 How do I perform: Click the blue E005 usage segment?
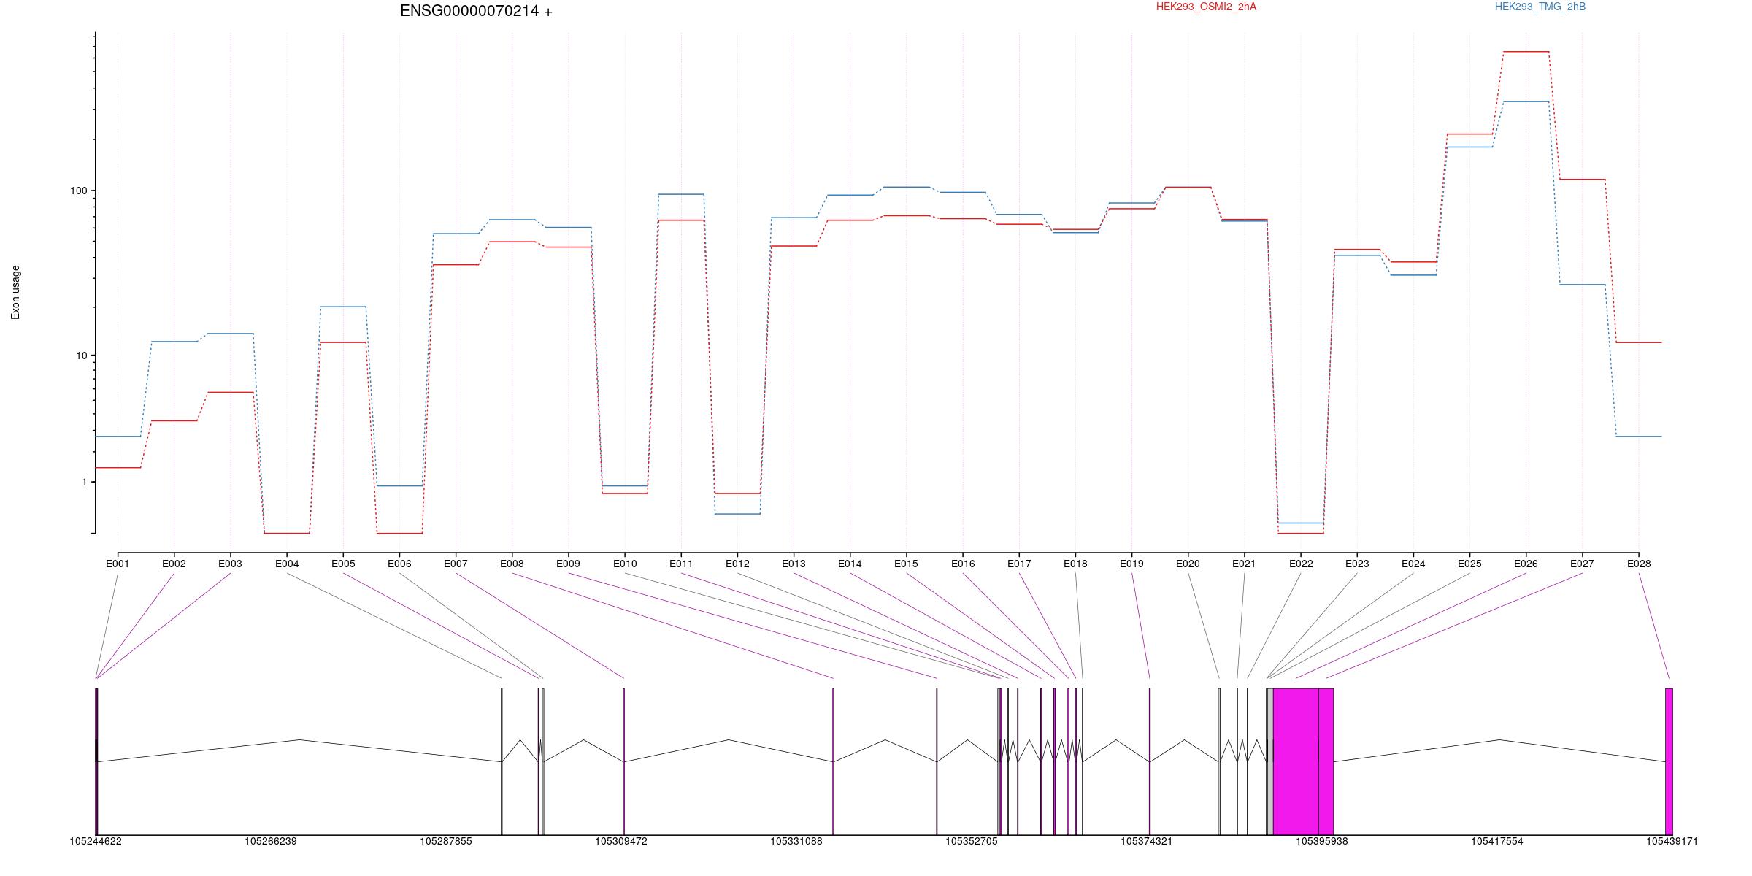pyautogui.click(x=343, y=307)
